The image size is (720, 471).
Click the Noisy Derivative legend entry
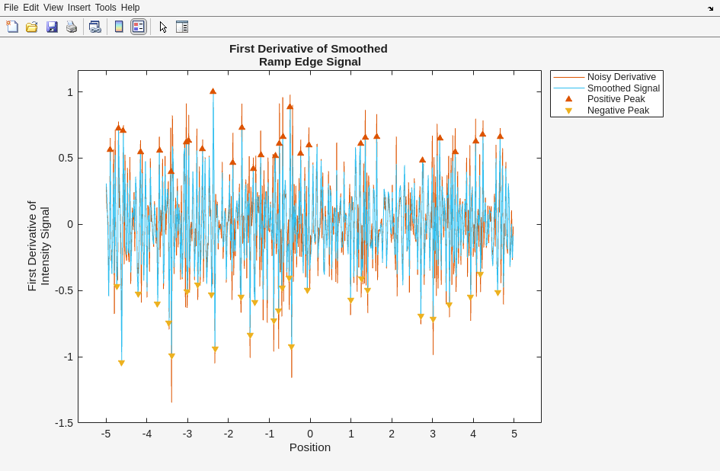[621, 77]
